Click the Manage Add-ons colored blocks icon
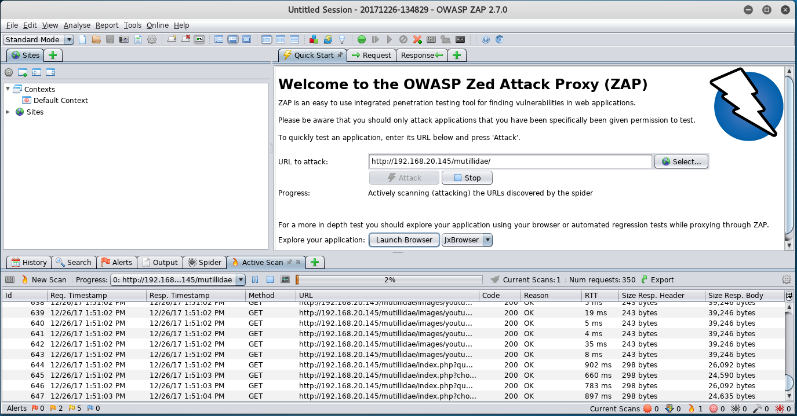 click(314, 39)
